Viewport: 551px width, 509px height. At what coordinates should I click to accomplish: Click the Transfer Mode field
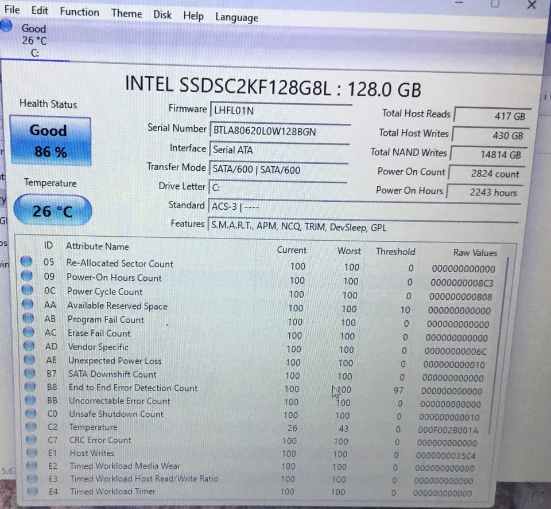[278, 169]
